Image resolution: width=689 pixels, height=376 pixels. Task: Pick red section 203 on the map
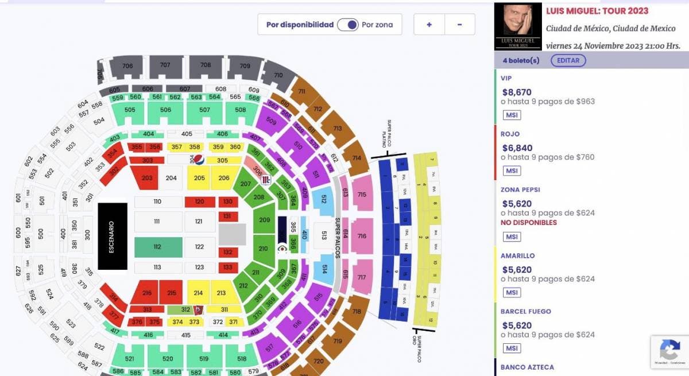point(147,178)
